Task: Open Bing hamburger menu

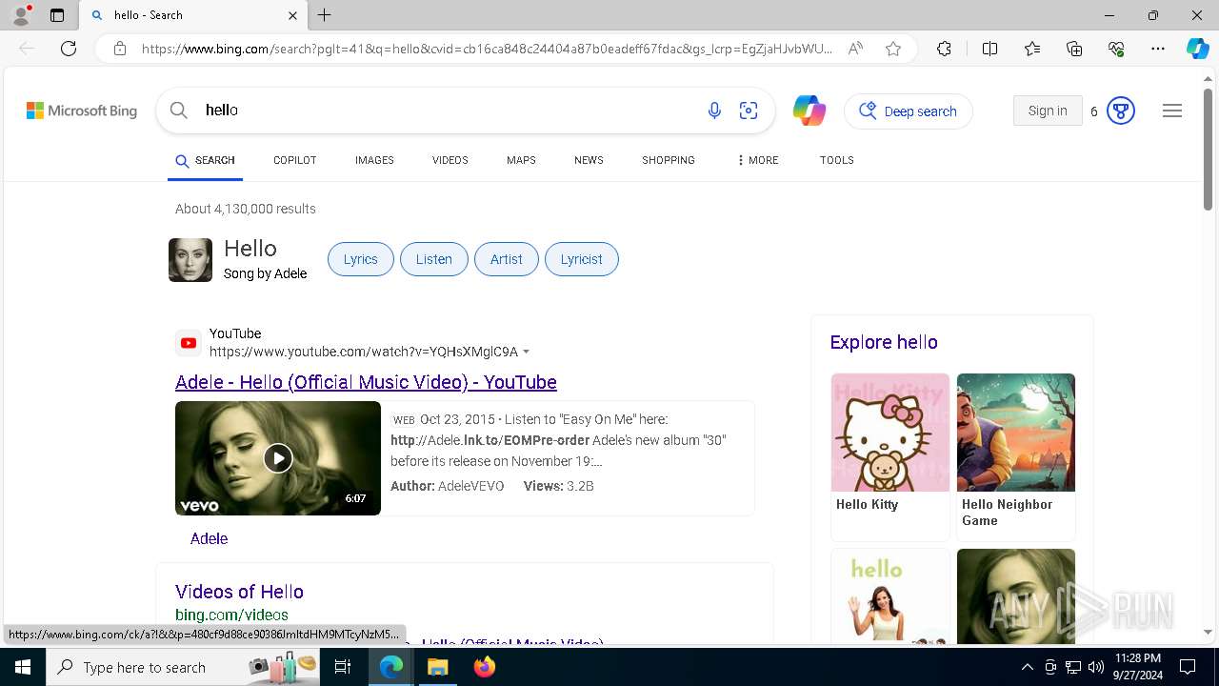Action: 1172,111
